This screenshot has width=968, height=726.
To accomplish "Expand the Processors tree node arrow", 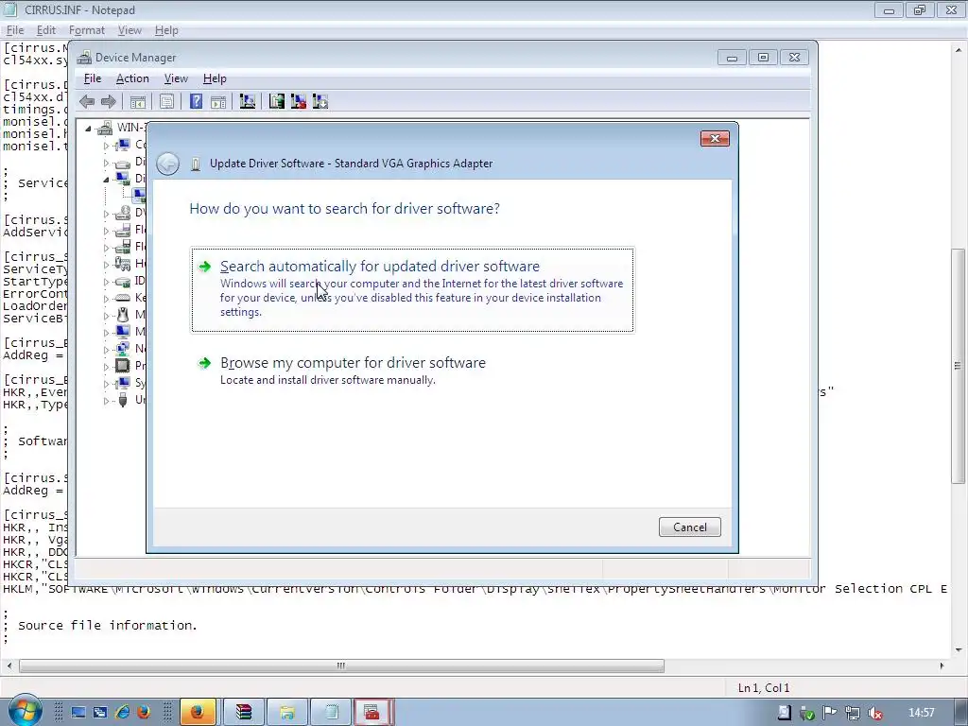I will pos(106,366).
